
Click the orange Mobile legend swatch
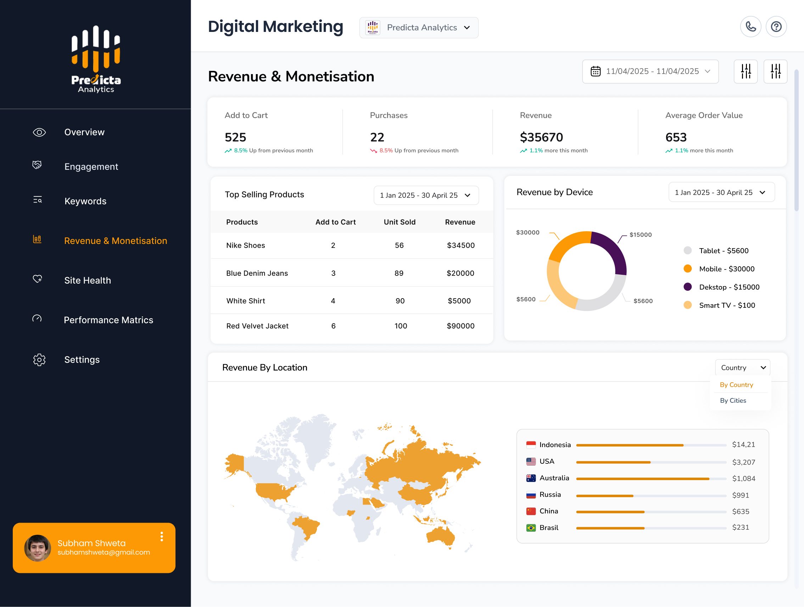pos(687,269)
